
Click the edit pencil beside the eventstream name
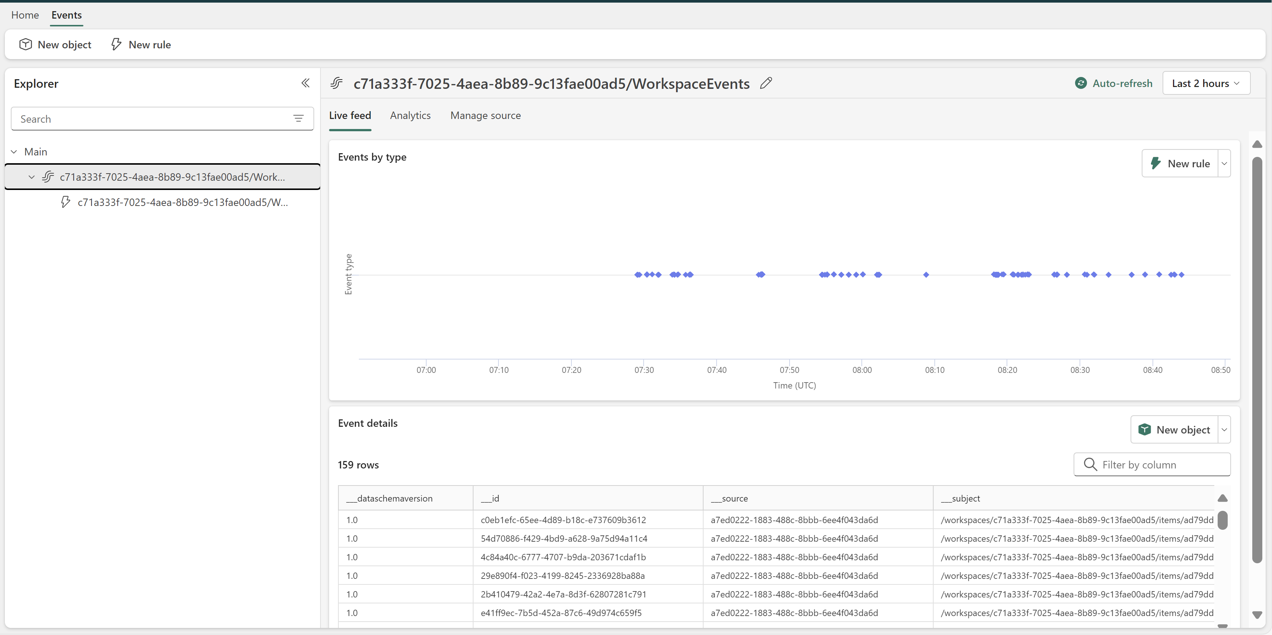[x=766, y=83]
